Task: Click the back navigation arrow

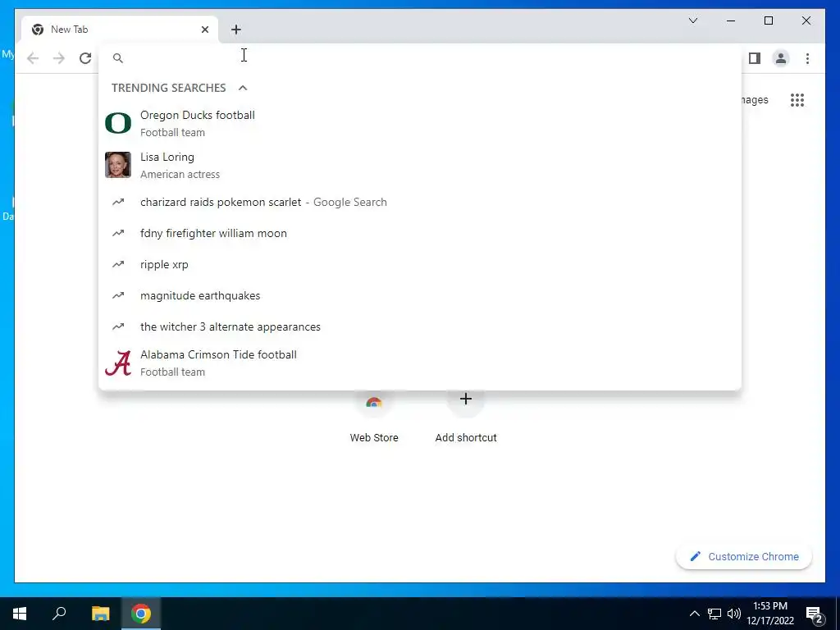Action: [33, 58]
